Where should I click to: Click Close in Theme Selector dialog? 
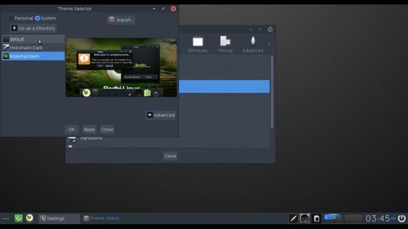click(107, 129)
